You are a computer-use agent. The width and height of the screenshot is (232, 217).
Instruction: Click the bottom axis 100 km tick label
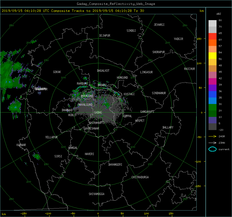pyautogui.click(x=146, y=214)
